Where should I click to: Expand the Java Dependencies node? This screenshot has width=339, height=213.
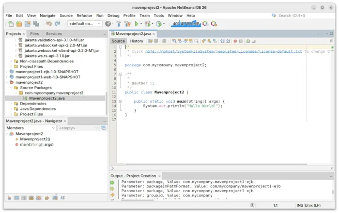tap(11, 109)
